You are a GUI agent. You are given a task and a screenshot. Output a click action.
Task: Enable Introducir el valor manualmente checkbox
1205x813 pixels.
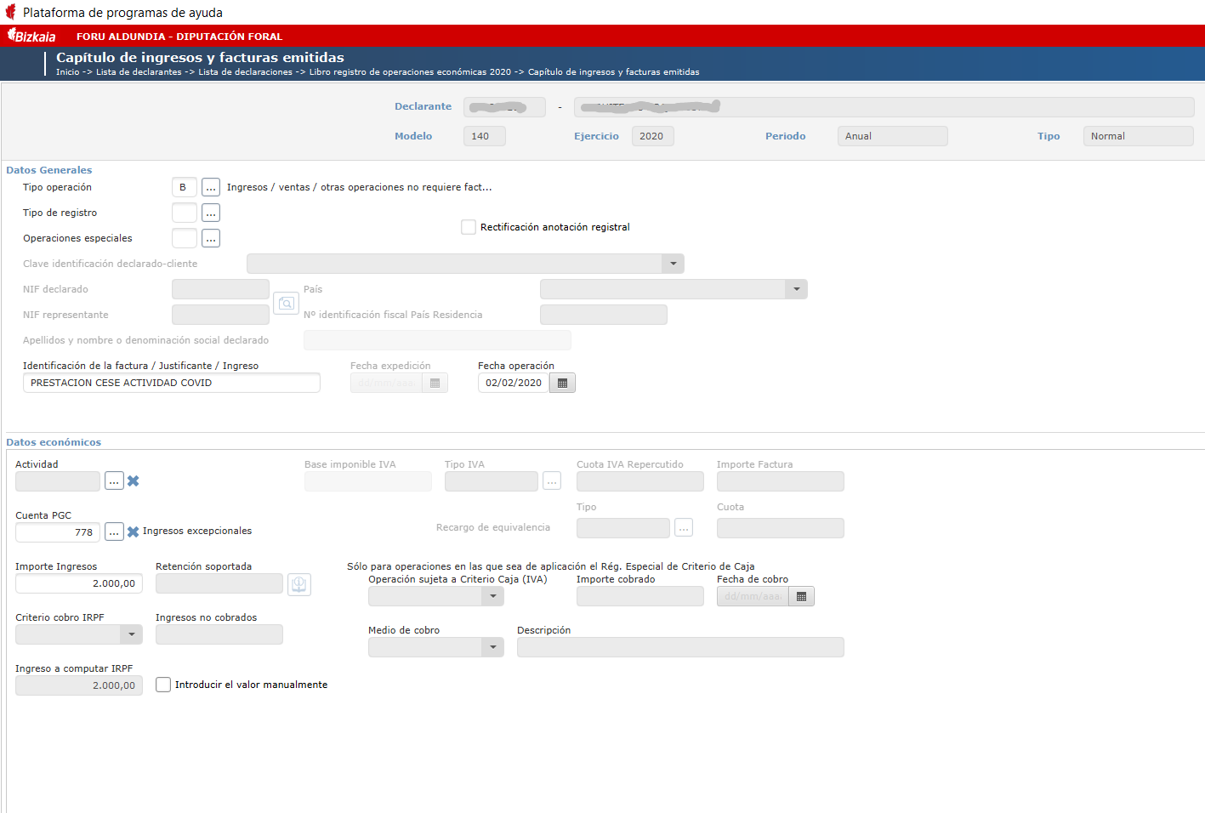163,685
